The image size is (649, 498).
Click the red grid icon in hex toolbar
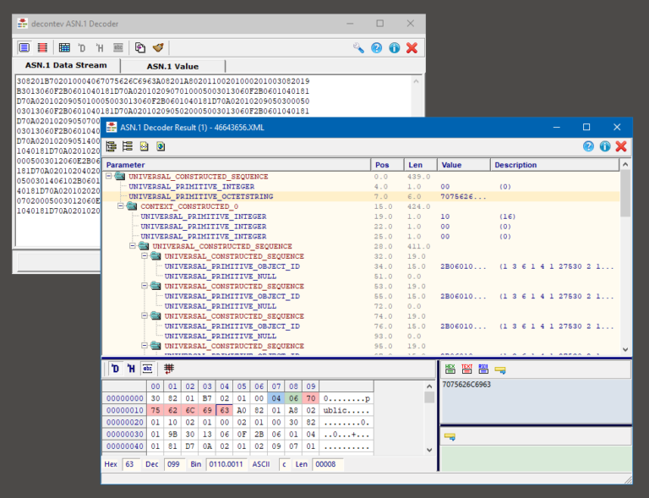[x=169, y=369]
